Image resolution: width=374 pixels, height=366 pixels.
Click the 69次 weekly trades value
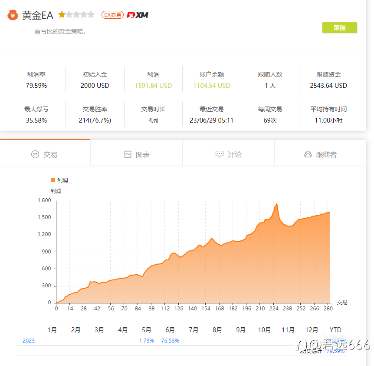pos(270,120)
